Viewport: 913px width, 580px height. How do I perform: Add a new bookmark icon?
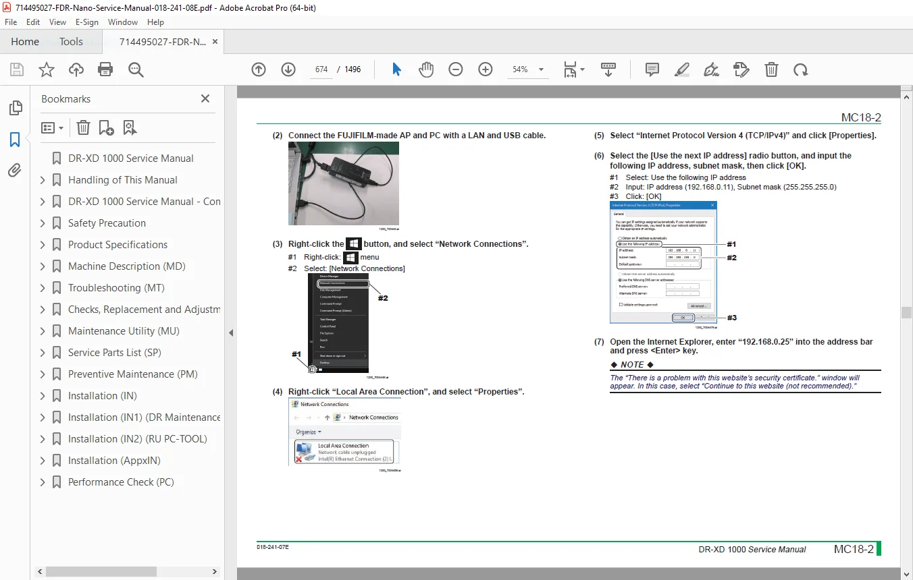(106, 127)
